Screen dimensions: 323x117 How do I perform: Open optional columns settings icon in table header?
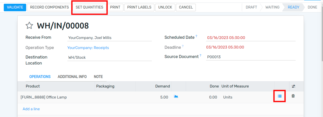[293, 86]
